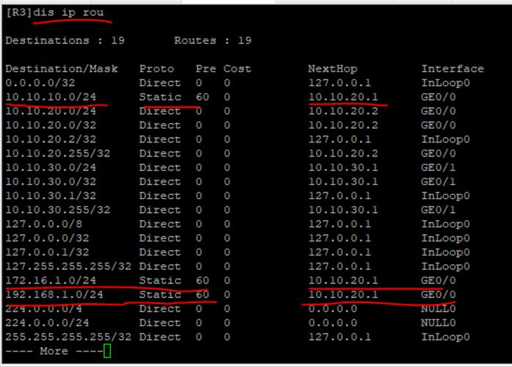Click next hop 10.10.30.1 in 10.10.30.0/24 row

343,167
